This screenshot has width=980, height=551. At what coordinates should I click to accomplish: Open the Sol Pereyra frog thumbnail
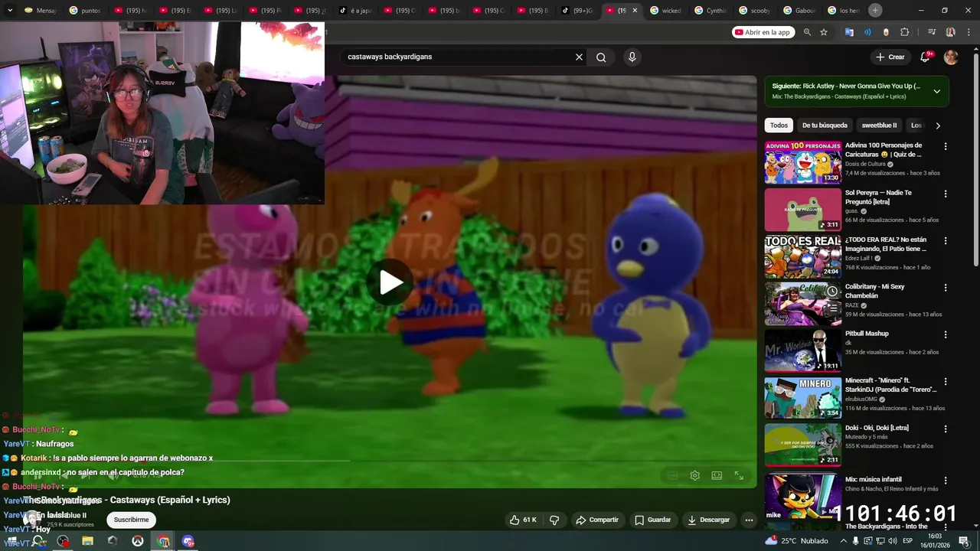[802, 209]
